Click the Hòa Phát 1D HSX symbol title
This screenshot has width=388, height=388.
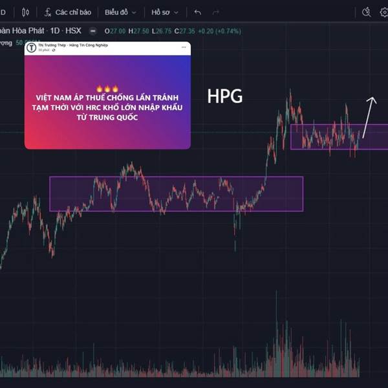point(41,30)
